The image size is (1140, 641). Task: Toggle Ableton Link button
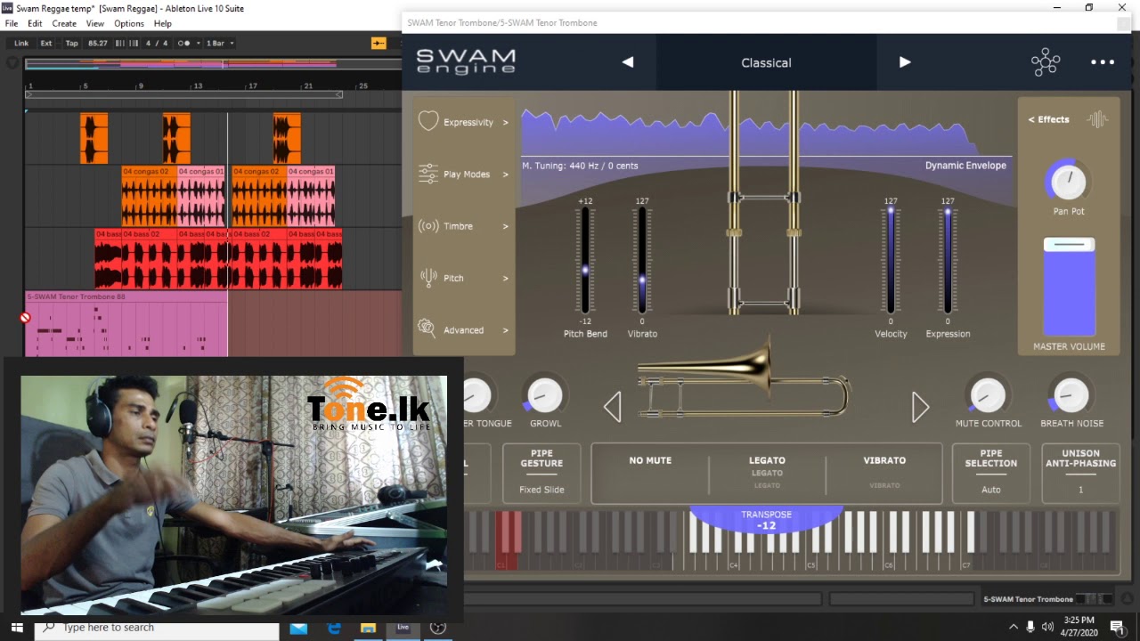(x=20, y=43)
